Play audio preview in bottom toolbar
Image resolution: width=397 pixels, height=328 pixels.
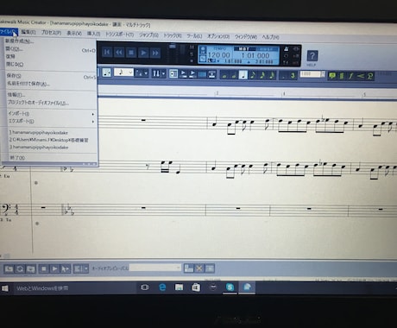coord(54,268)
